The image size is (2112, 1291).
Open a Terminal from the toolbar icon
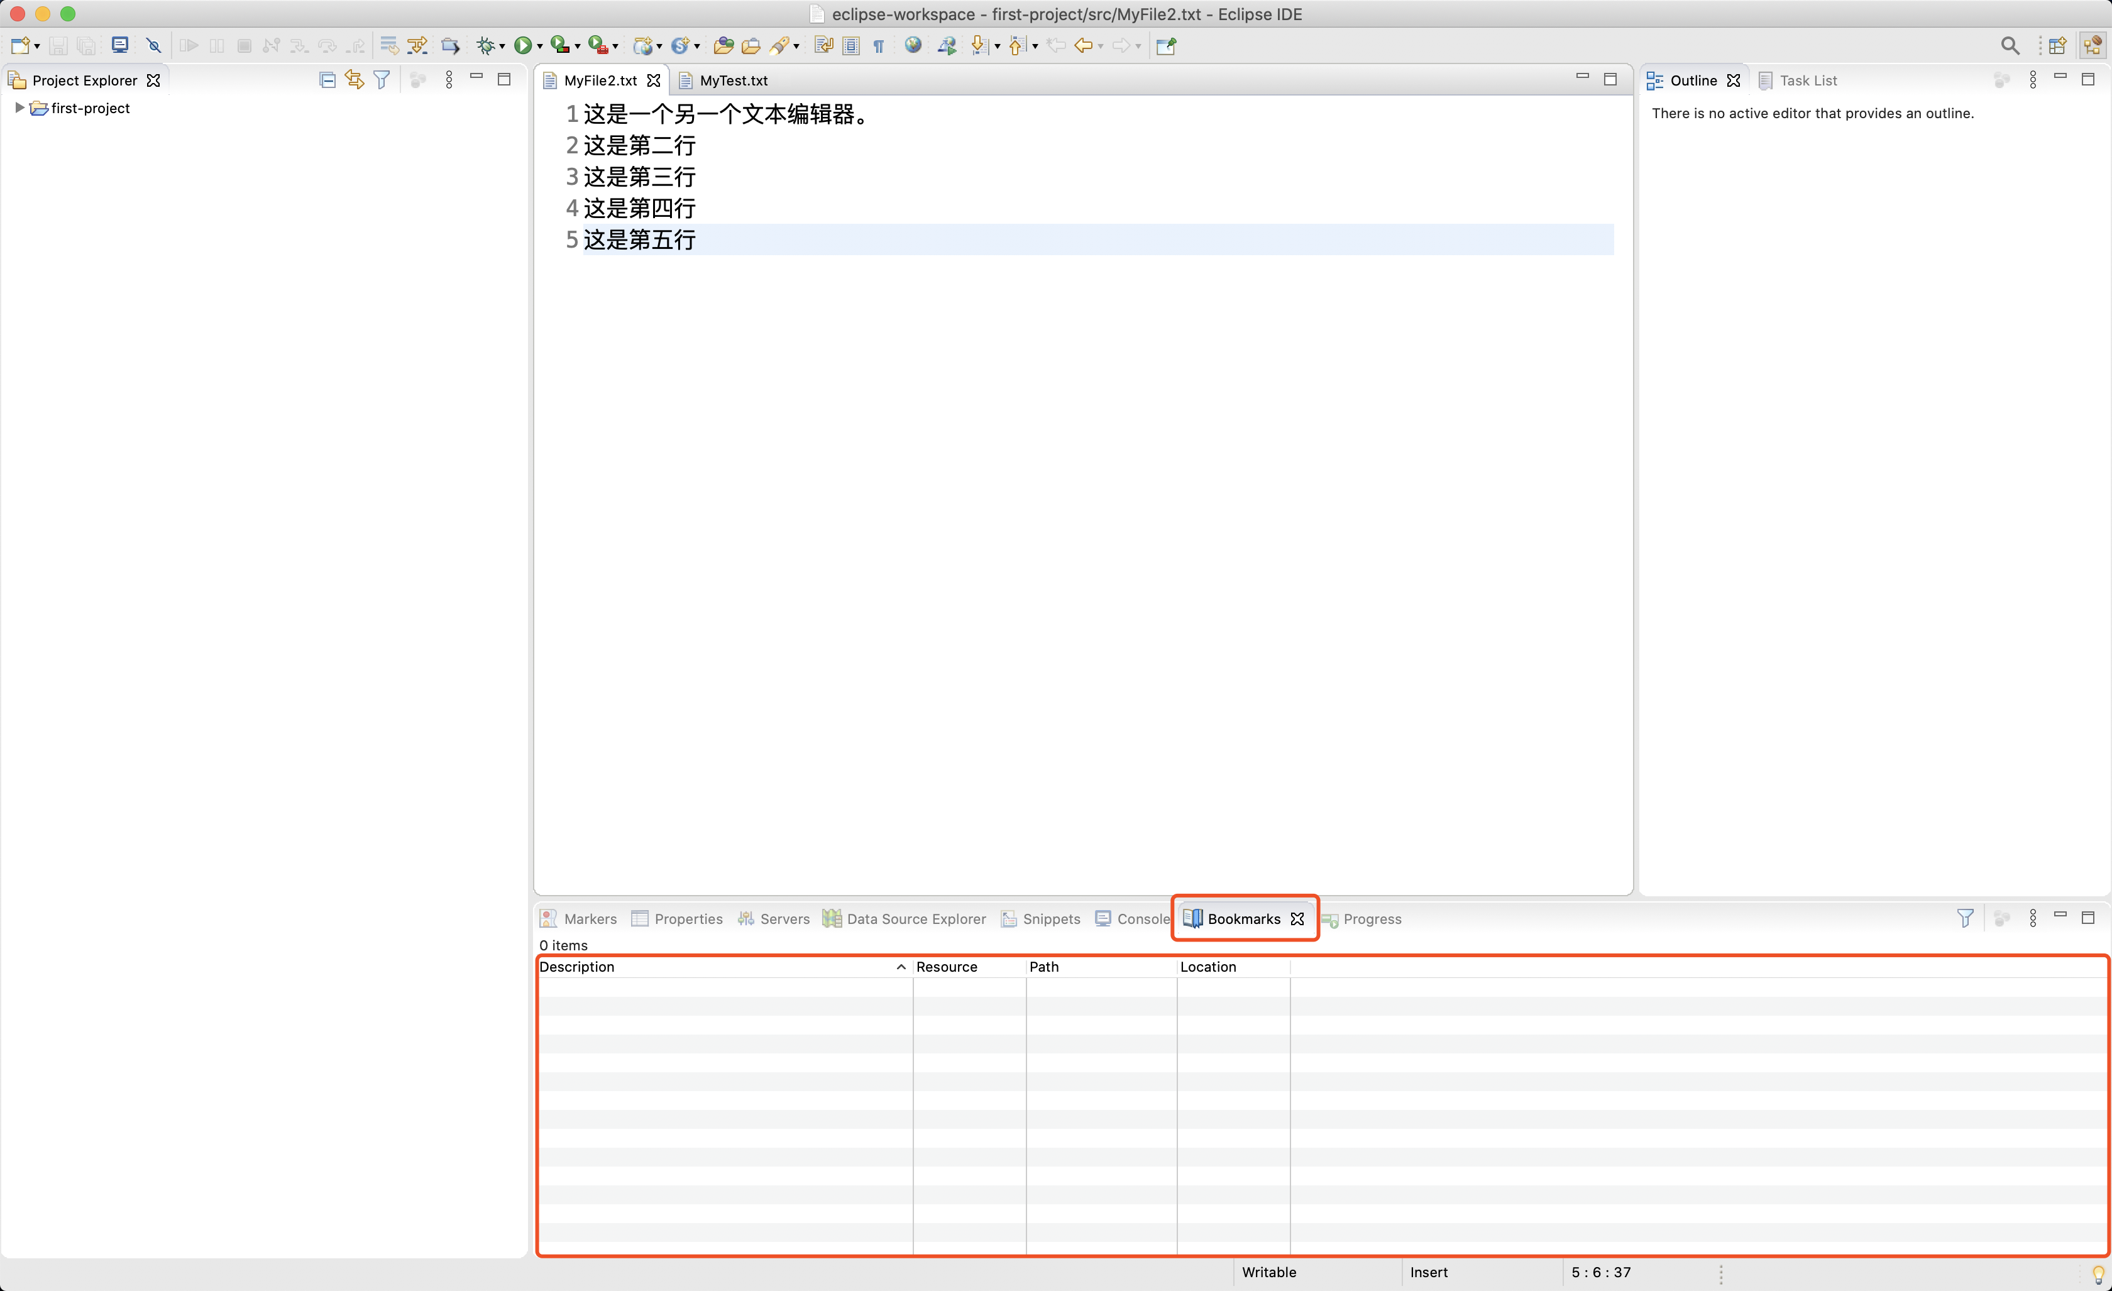[x=120, y=45]
